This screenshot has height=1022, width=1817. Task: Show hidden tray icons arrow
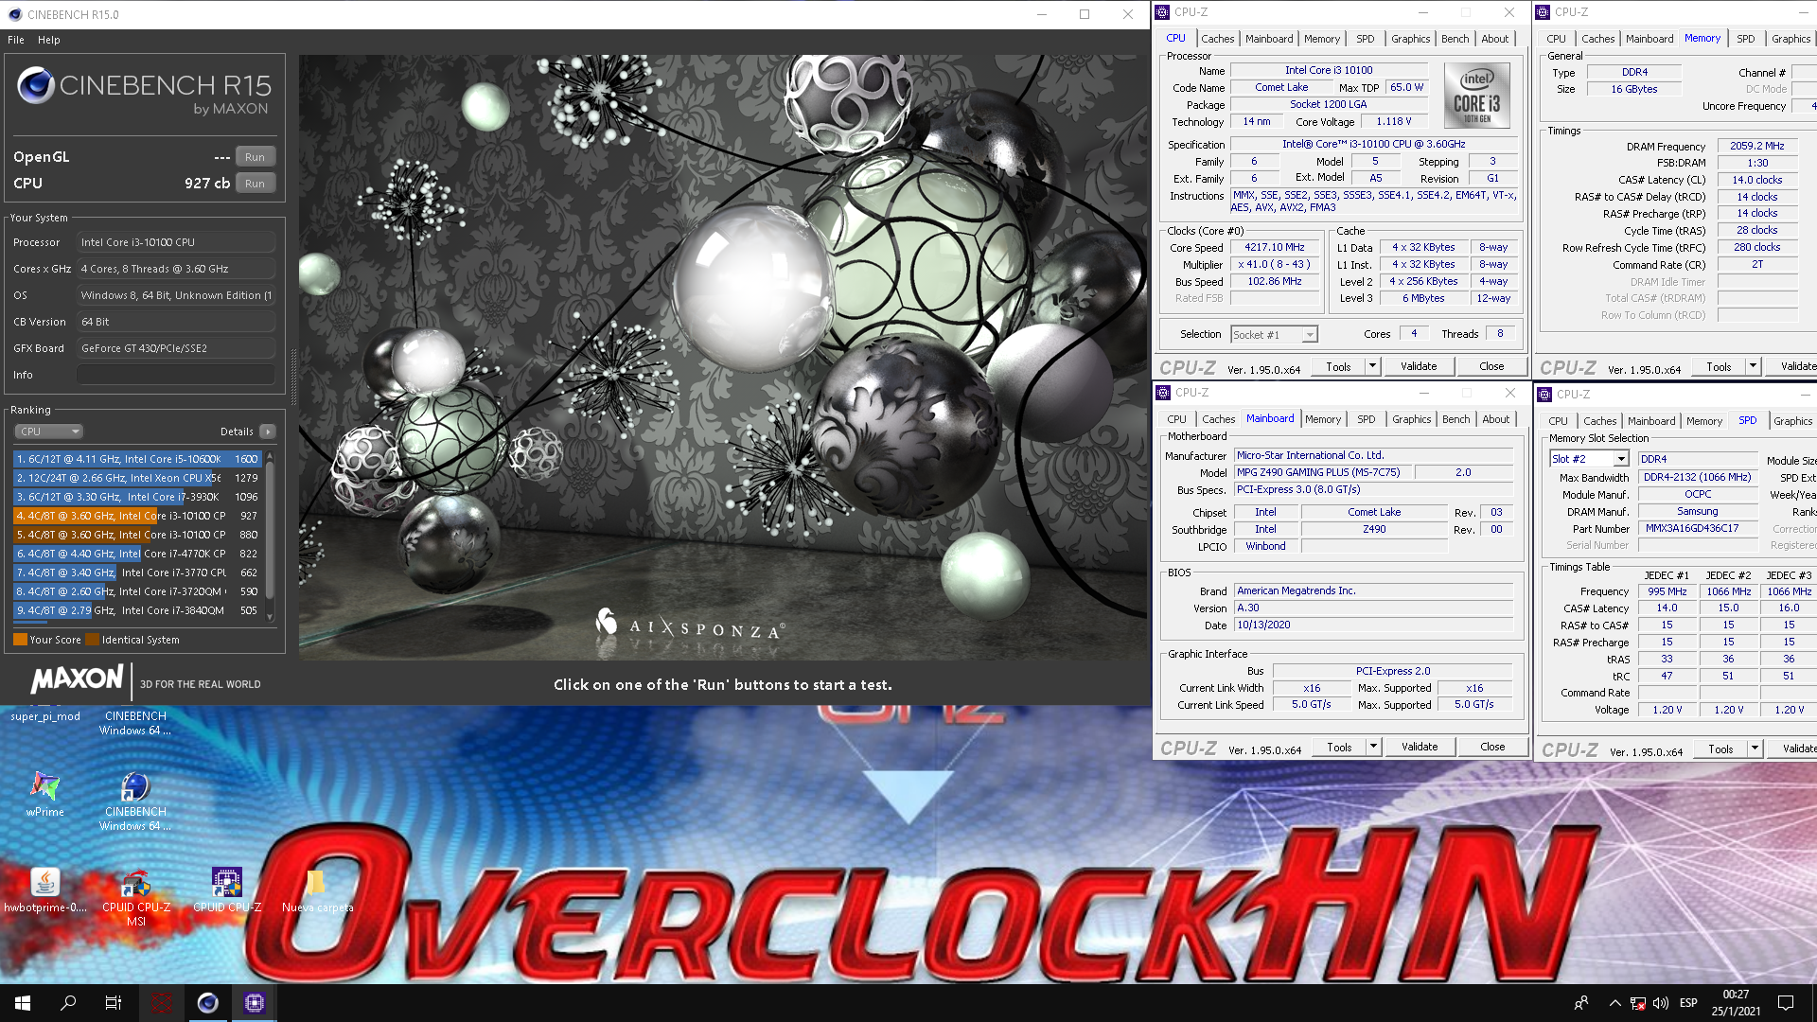tap(1615, 1003)
